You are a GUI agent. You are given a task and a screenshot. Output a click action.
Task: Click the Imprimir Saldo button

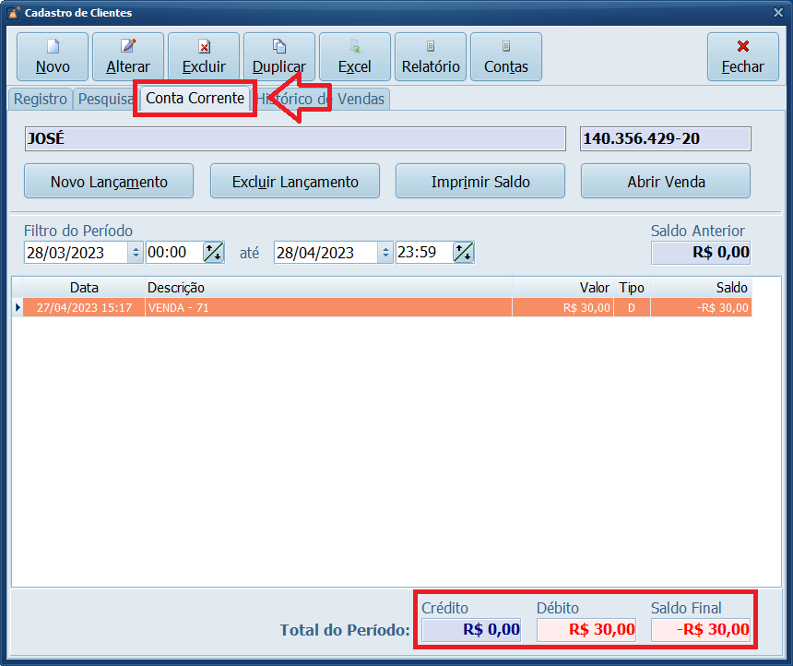point(480,182)
